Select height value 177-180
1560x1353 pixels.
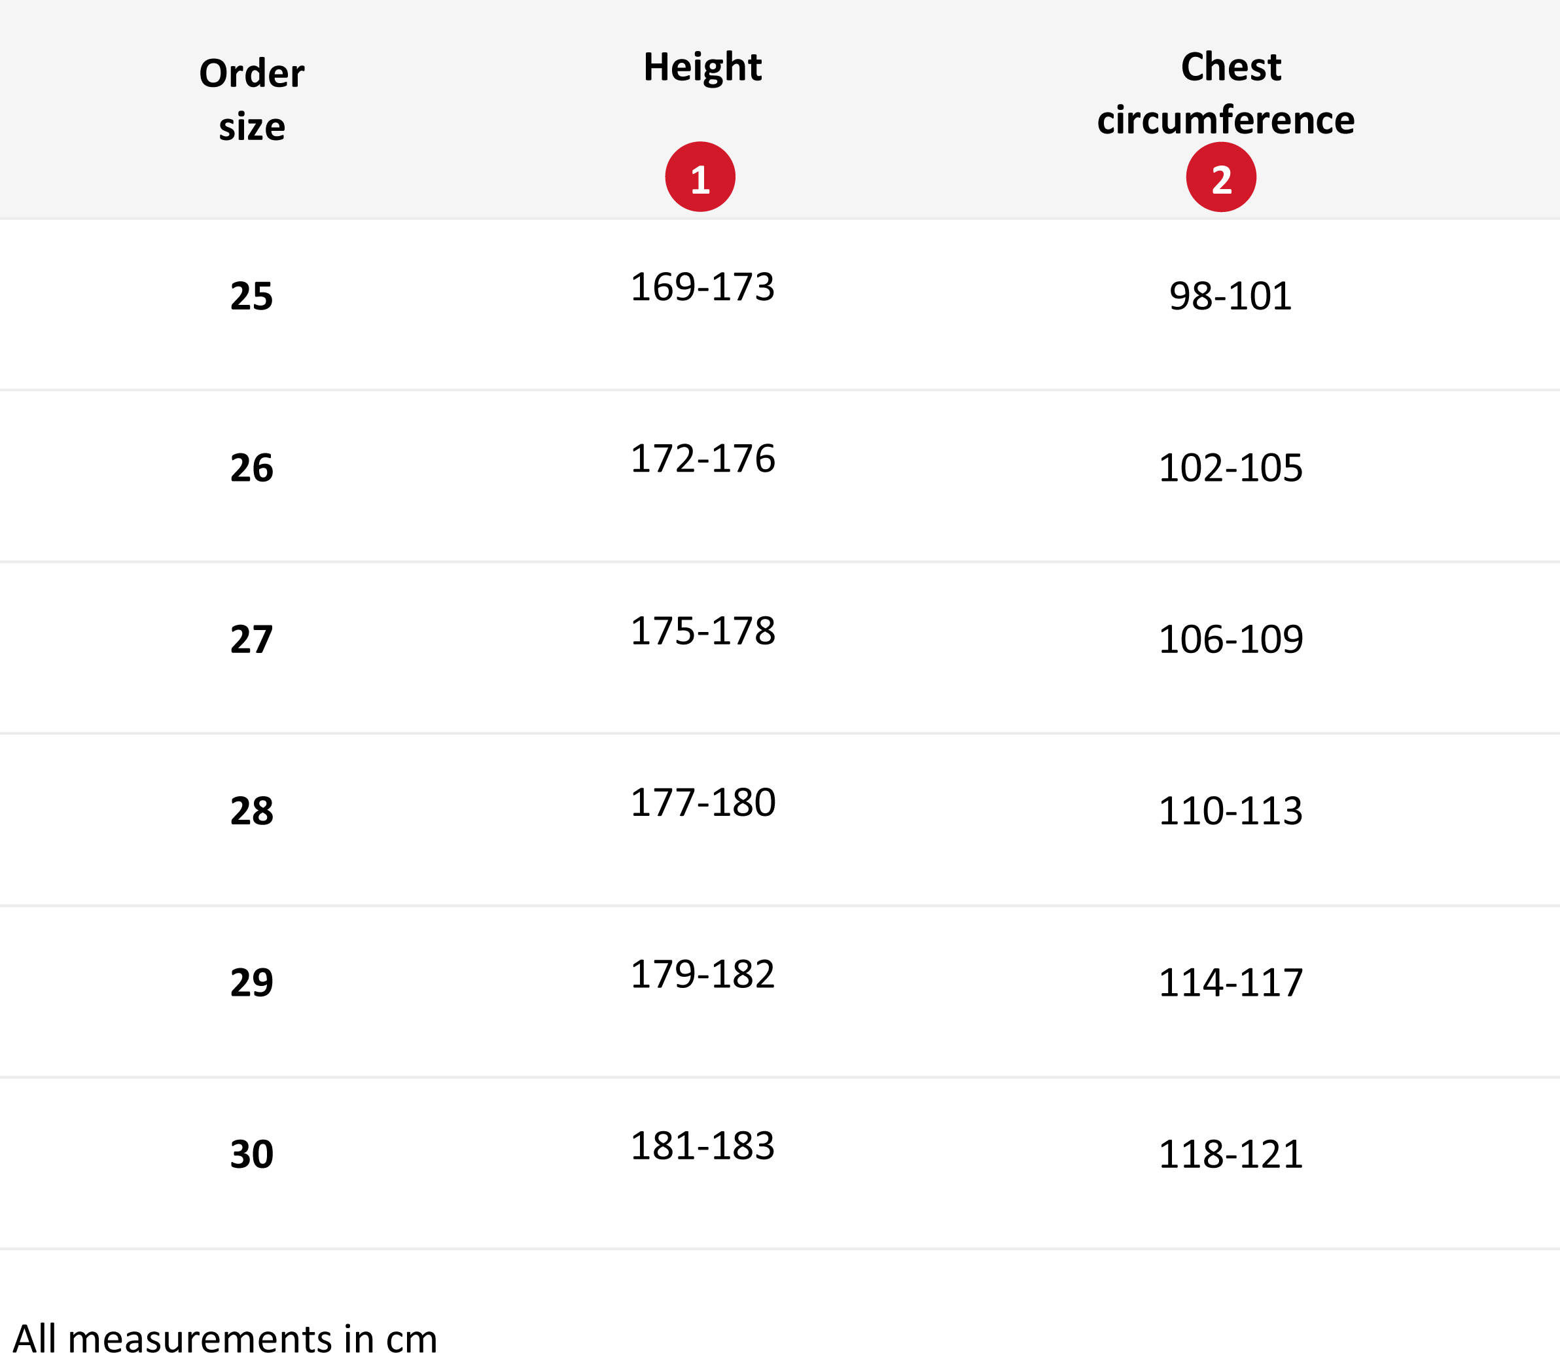tap(702, 803)
